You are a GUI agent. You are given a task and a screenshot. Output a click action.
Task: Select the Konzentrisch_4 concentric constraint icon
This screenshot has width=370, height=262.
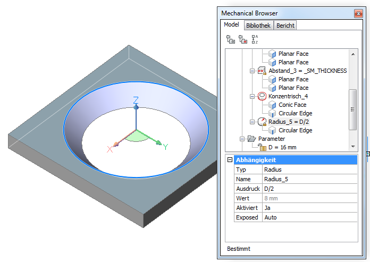262,96
